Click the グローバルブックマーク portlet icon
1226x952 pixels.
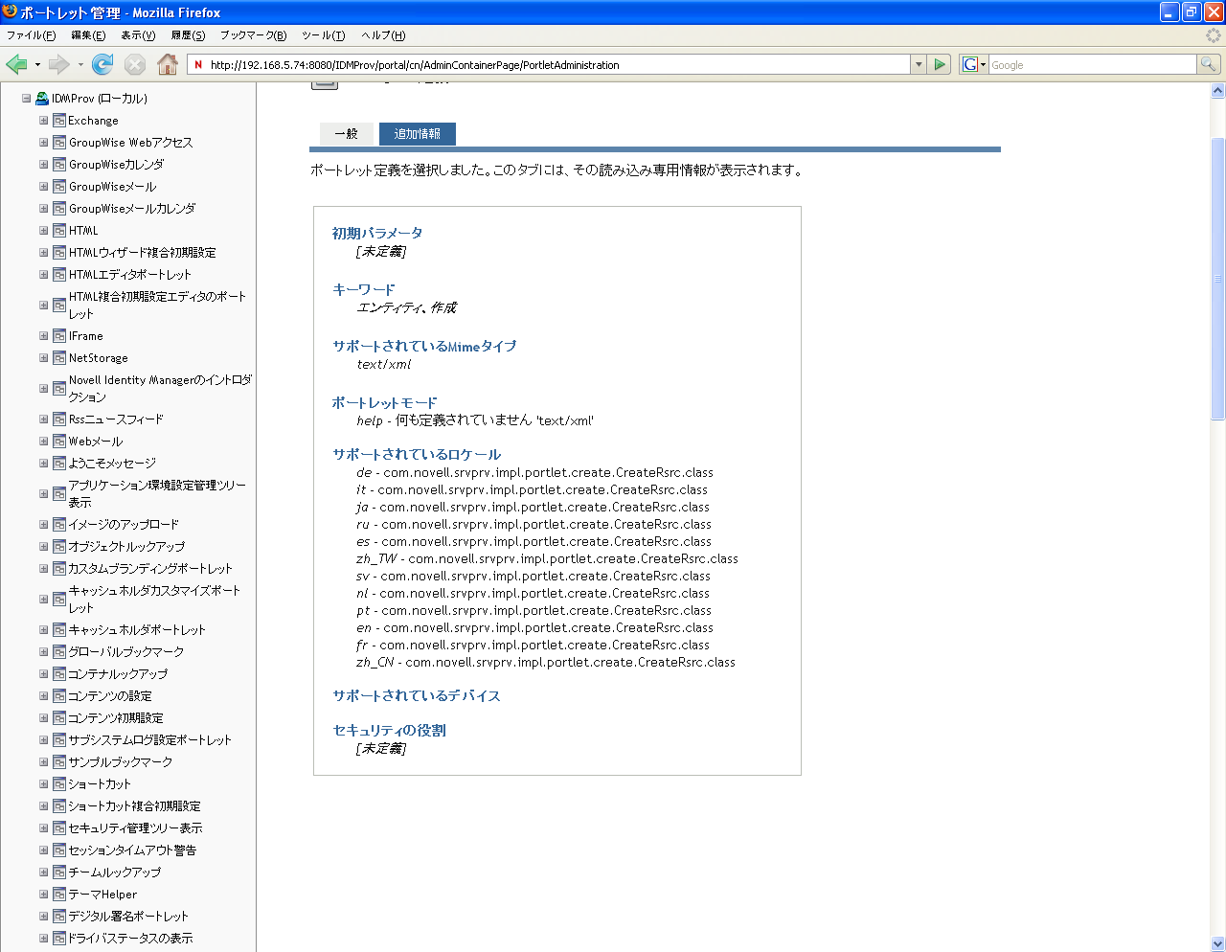tap(59, 652)
